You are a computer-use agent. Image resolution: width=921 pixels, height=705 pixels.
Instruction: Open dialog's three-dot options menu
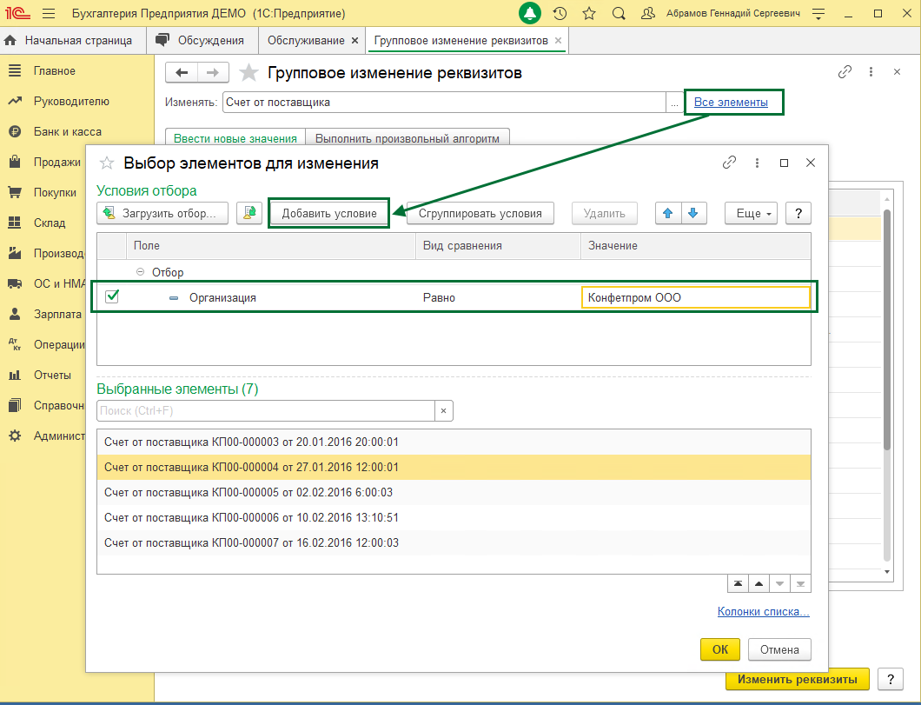(758, 163)
